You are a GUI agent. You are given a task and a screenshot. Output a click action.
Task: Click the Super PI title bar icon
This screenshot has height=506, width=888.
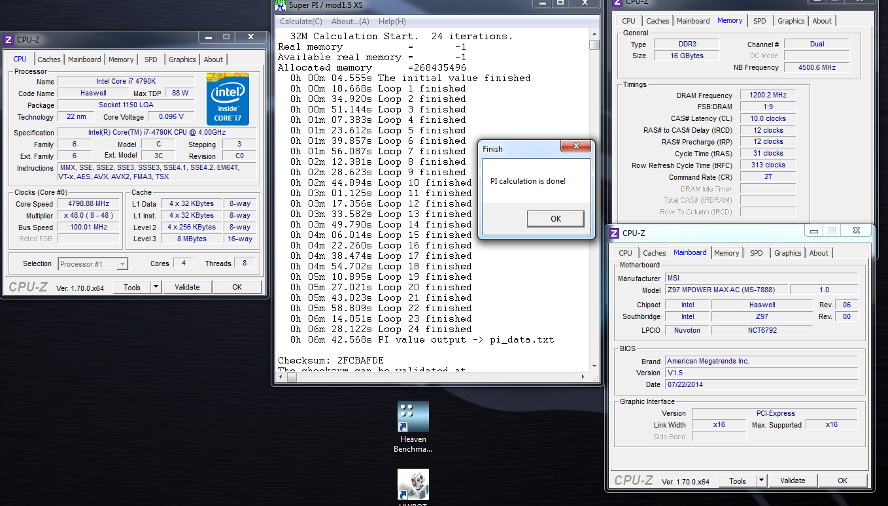point(280,5)
